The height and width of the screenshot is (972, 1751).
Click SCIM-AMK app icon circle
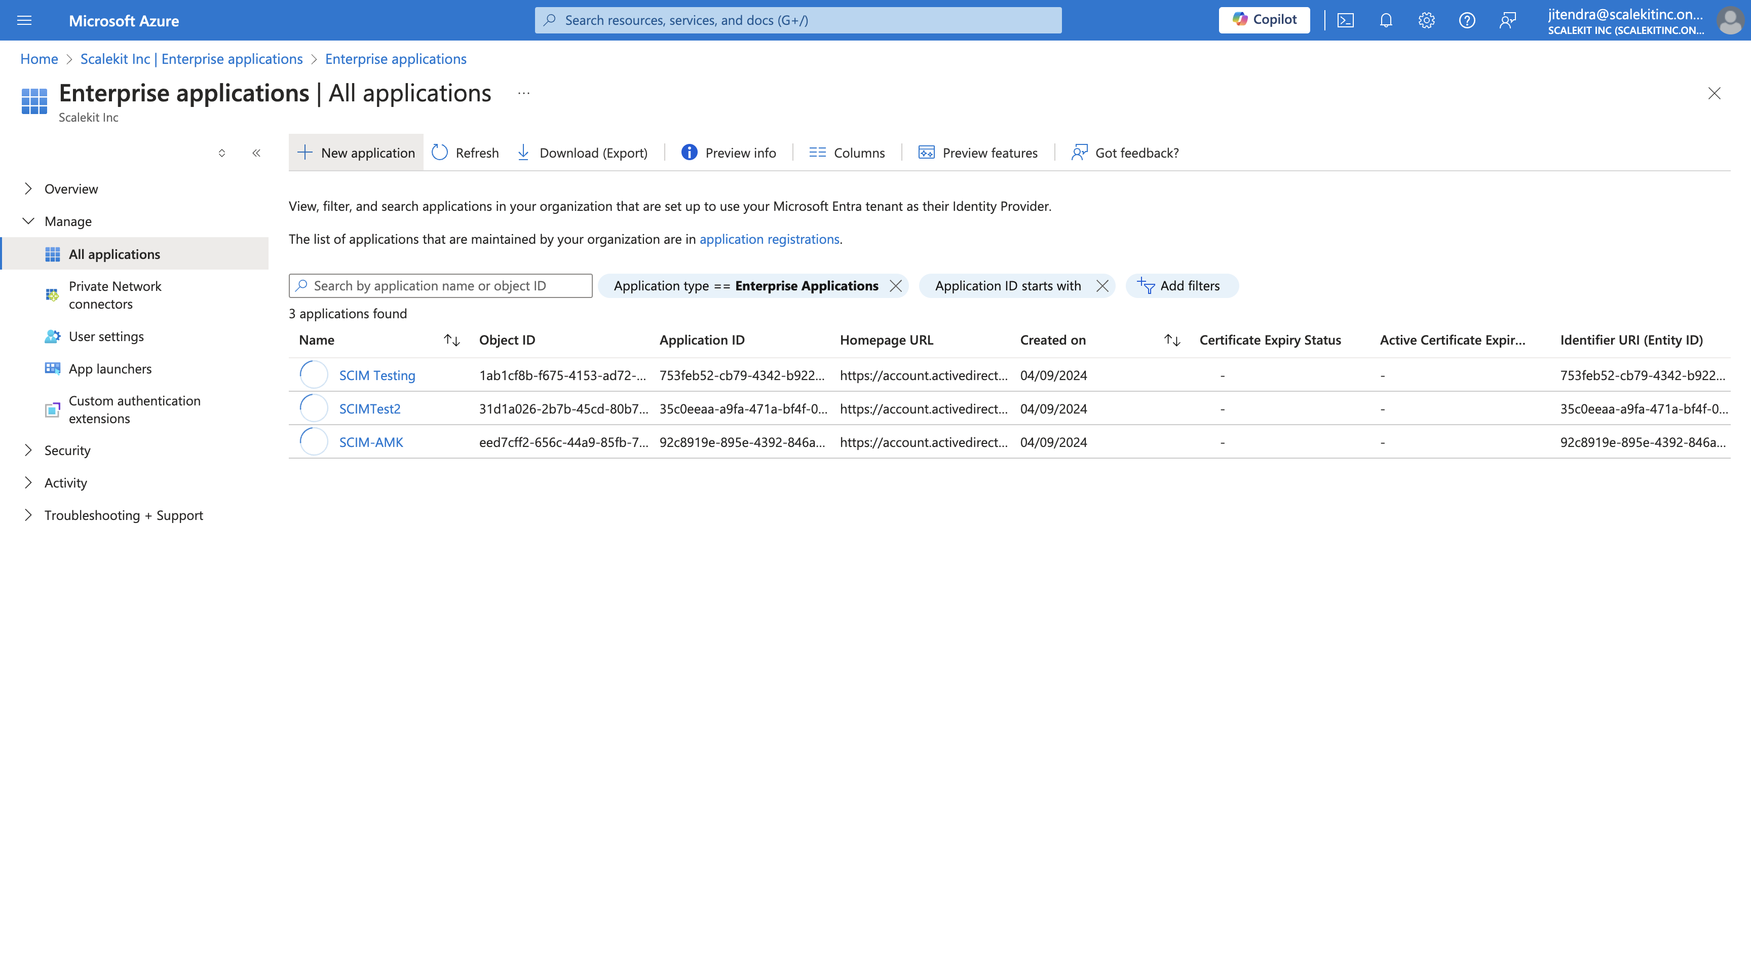314,442
